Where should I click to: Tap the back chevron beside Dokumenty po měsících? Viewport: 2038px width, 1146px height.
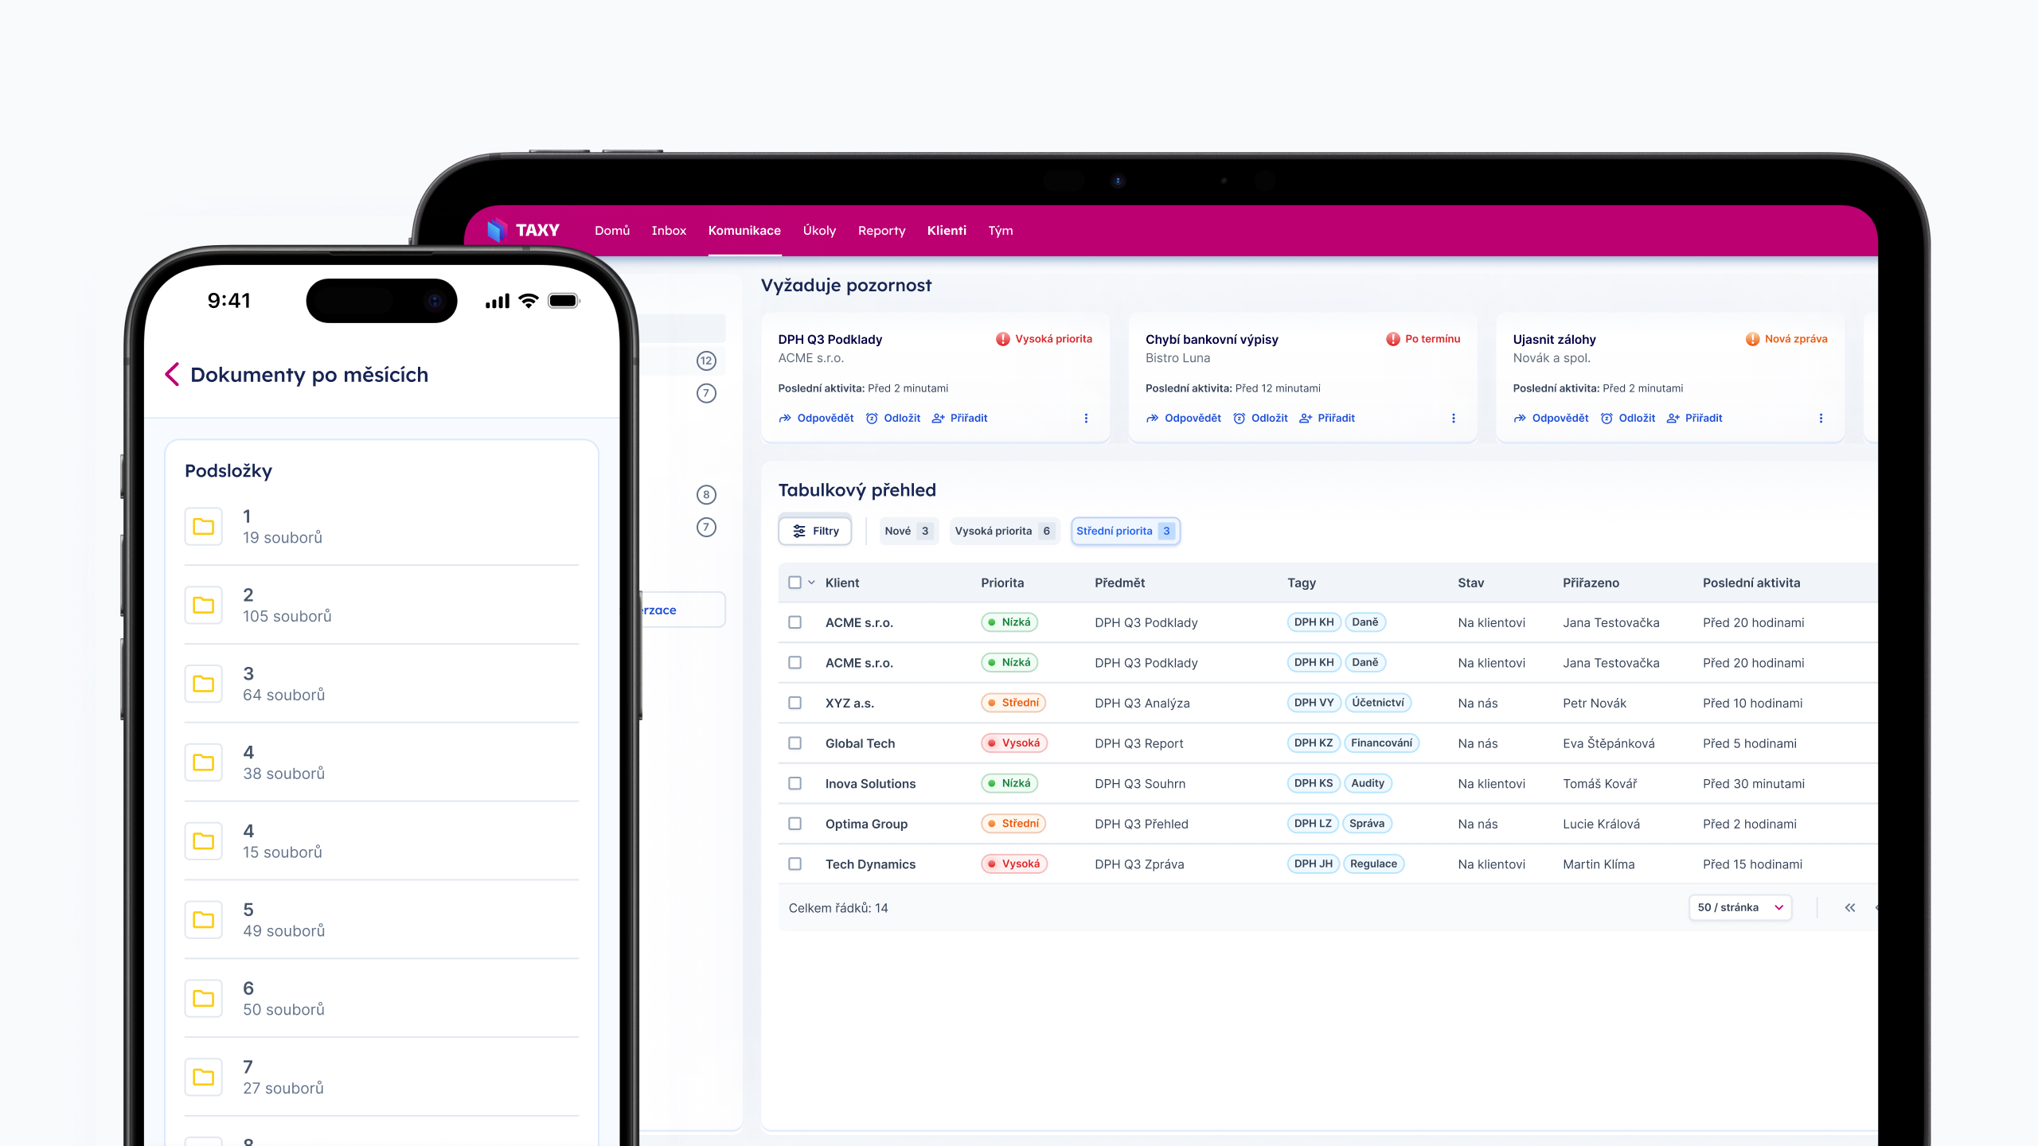[x=170, y=374]
